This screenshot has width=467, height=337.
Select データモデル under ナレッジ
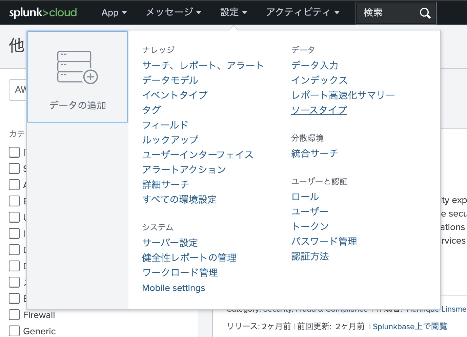coord(170,80)
